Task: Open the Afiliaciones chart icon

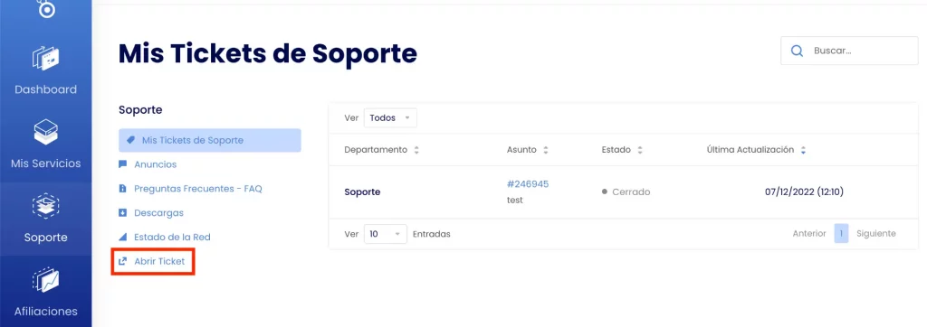Action: pos(45,280)
